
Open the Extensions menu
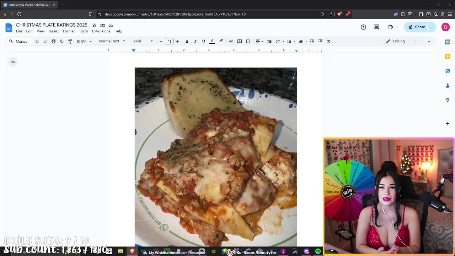(101, 31)
